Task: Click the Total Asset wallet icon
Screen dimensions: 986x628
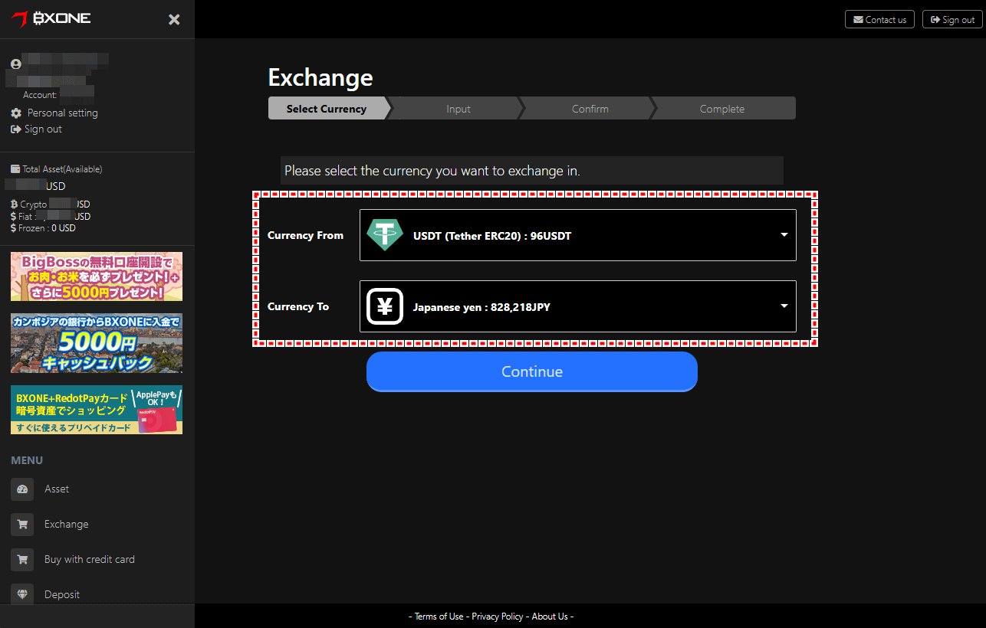Action: point(15,169)
